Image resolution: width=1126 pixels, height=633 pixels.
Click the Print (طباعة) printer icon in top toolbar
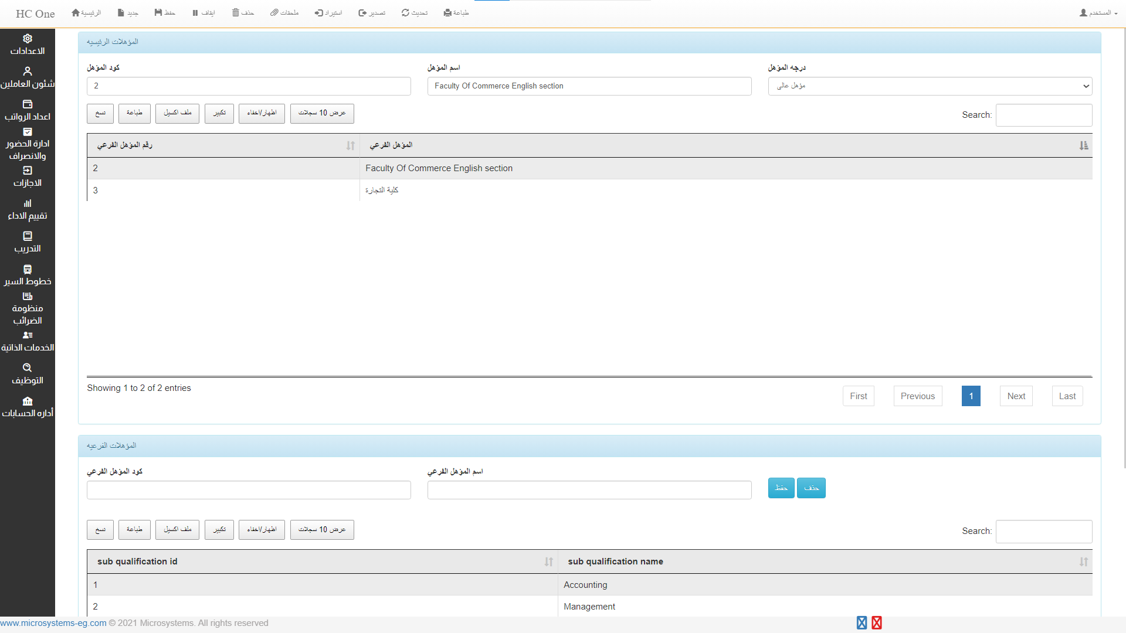coord(456,13)
